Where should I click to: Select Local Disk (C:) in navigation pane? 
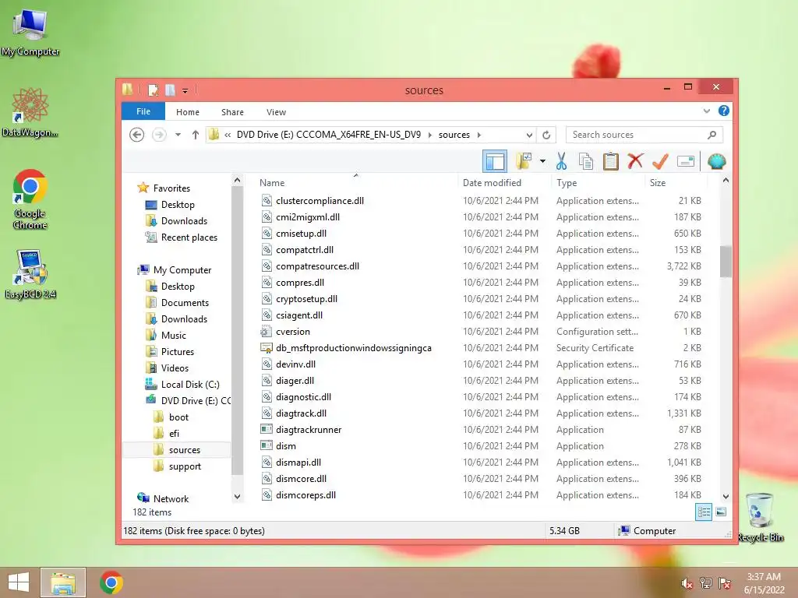click(190, 385)
